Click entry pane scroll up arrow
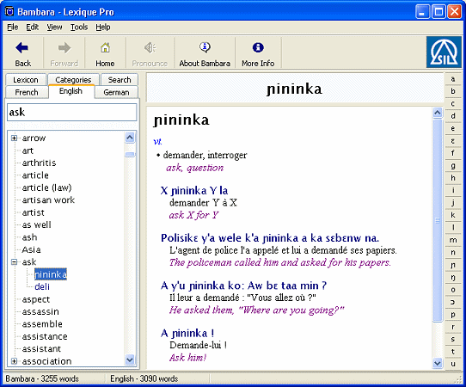 438,113
